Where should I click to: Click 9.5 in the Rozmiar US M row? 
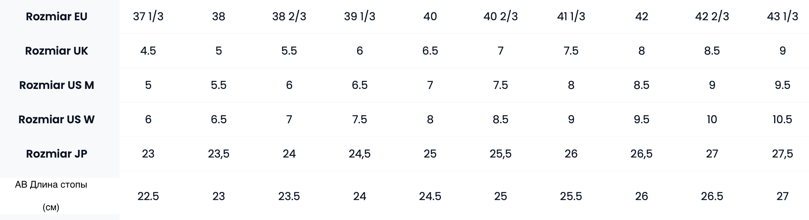pyautogui.click(x=782, y=85)
